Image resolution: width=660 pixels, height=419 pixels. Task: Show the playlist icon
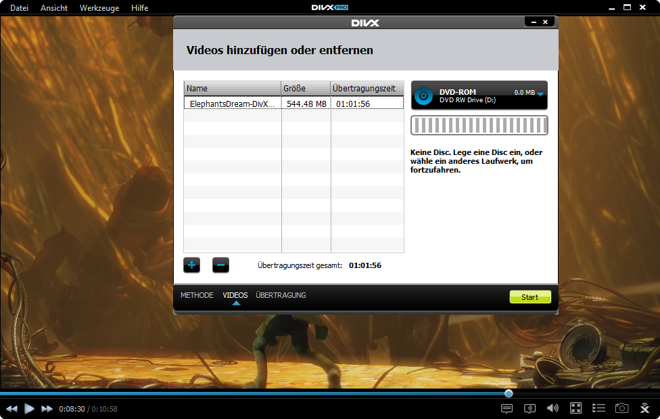coord(598,408)
